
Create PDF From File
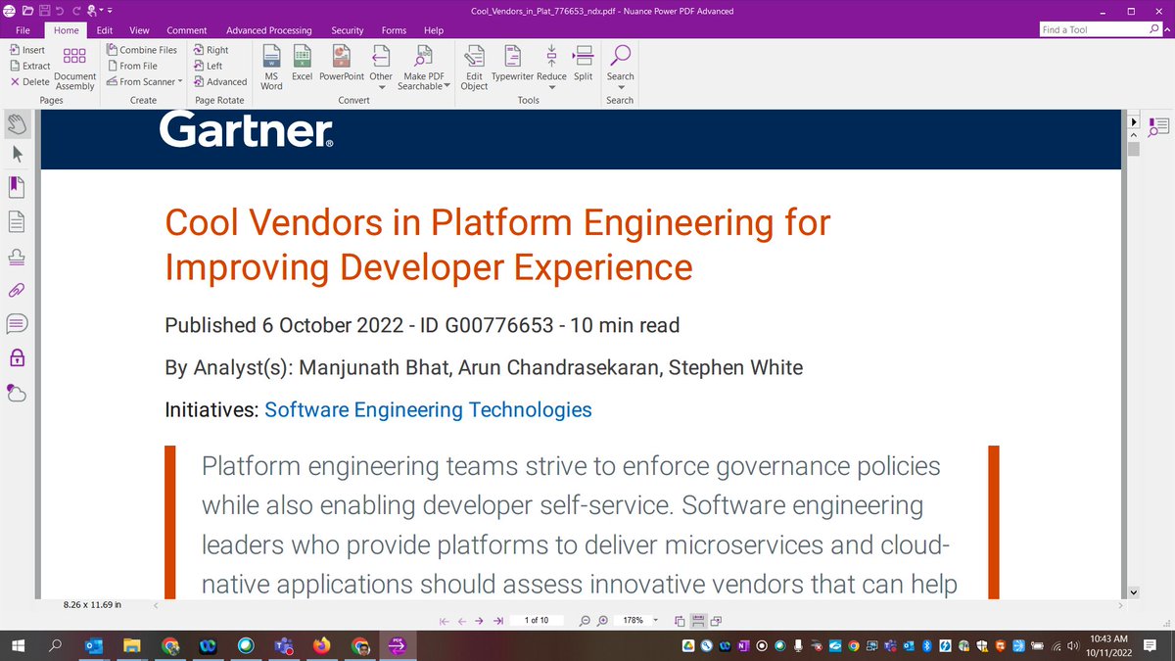click(131, 66)
